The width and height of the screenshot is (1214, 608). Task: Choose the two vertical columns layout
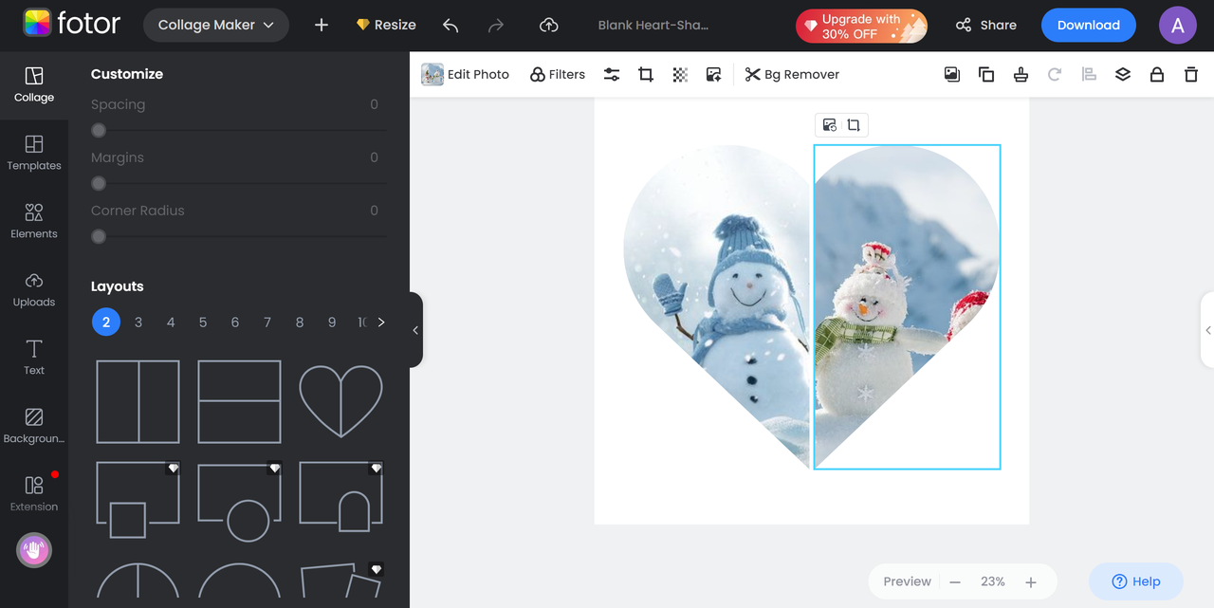click(138, 401)
